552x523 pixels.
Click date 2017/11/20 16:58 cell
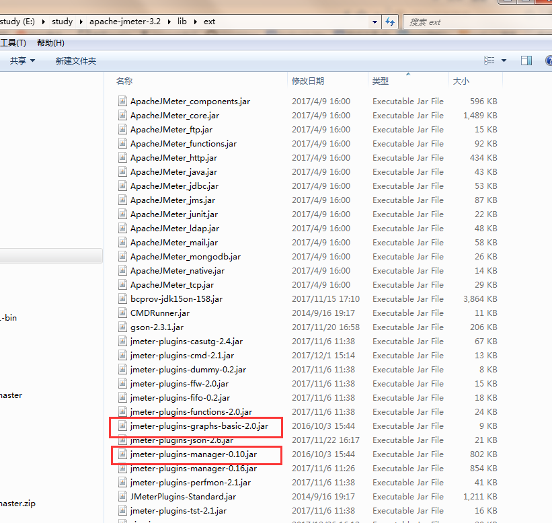(325, 327)
